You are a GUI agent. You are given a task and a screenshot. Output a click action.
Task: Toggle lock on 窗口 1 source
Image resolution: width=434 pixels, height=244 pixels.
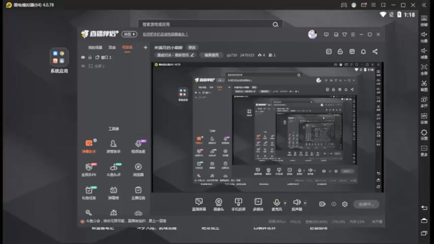90,57
